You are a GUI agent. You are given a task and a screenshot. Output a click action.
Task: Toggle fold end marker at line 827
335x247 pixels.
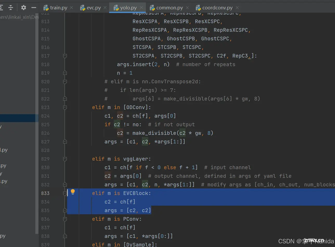pyautogui.click(x=65, y=142)
